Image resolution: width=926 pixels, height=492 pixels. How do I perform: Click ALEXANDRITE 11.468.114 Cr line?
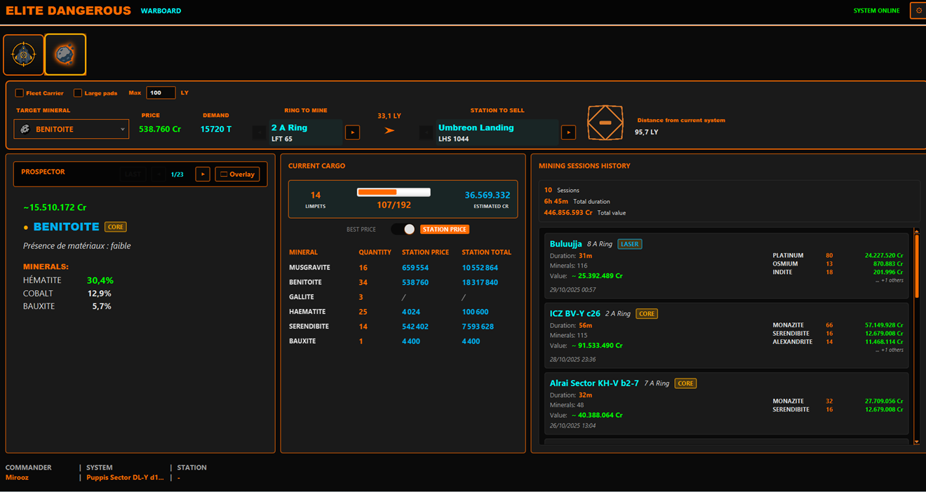click(838, 342)
